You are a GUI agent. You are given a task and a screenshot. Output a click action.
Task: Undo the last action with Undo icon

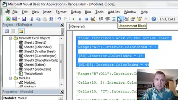(59, 19)
